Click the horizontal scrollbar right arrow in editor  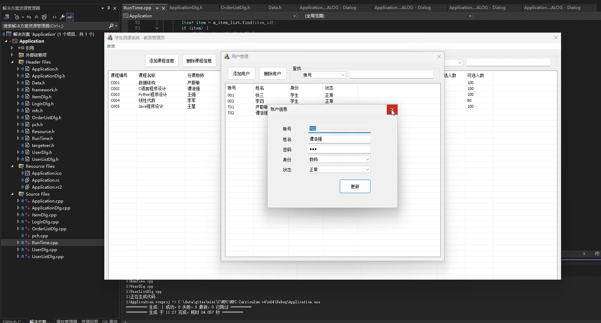[584, 254]
